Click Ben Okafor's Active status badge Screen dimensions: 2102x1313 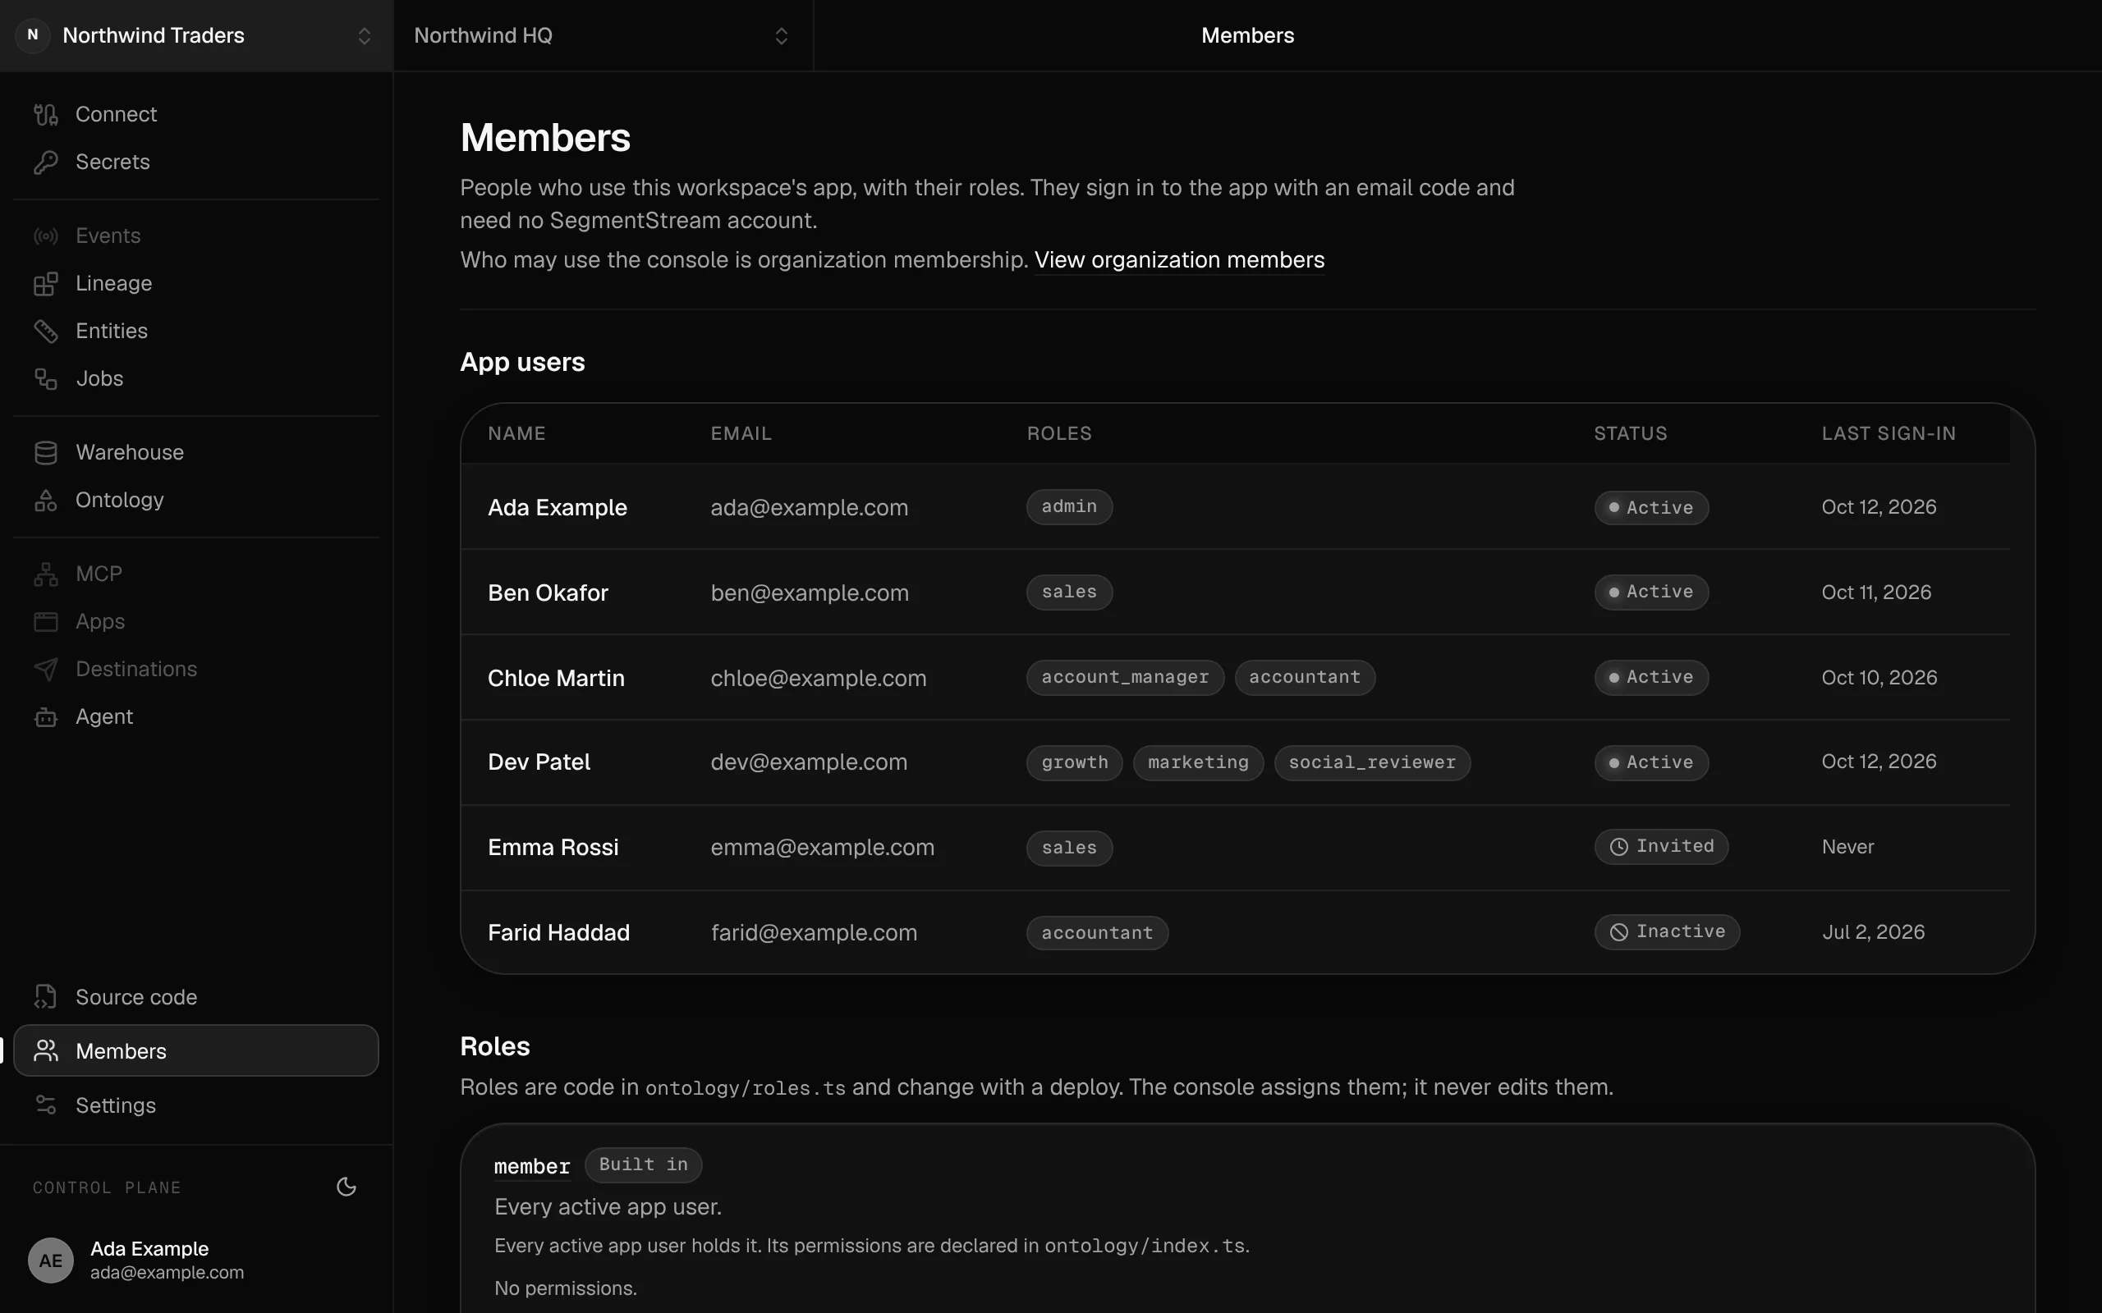pos(1651,592)
